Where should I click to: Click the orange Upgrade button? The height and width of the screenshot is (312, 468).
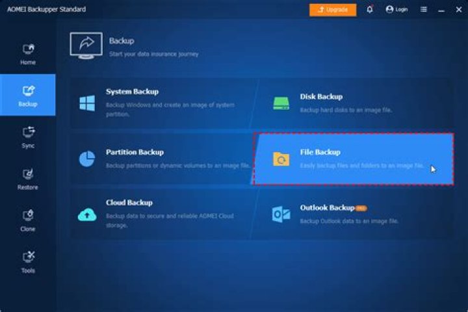tap(333, 10)
